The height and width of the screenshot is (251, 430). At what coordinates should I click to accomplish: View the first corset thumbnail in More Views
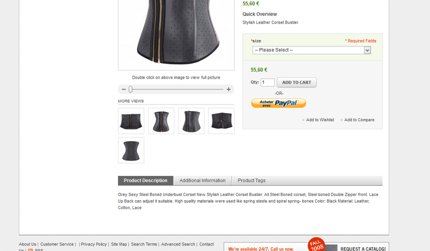click(x=131, y=121)
